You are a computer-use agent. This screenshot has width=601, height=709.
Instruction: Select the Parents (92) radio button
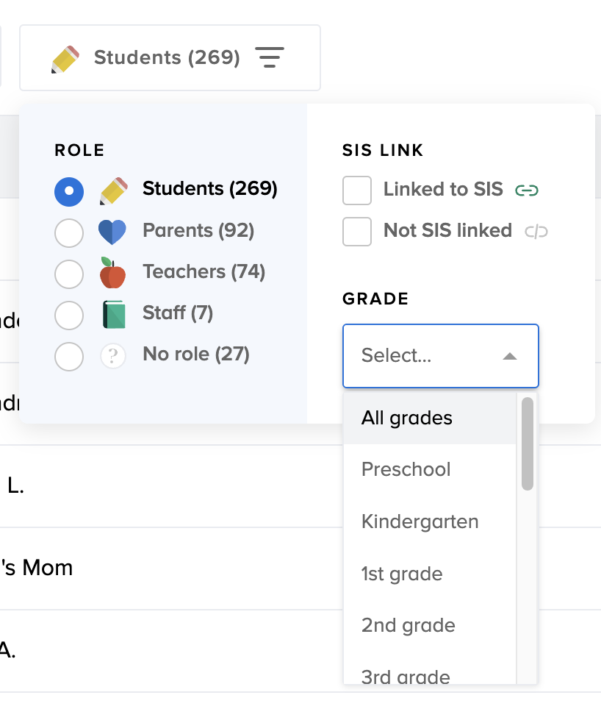click(69, 233)
